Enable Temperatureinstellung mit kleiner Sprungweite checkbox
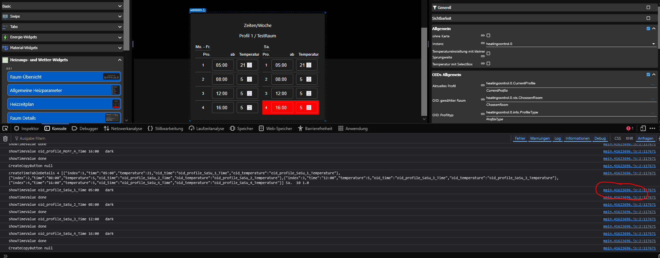This screenshot has height=258, width=660. click(x=489, y=54)
